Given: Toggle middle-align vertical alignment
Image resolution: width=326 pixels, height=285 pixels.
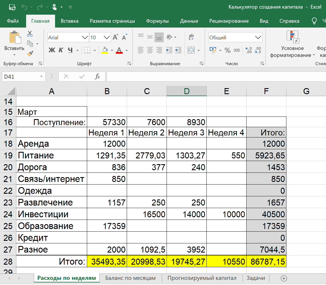Looking at the screenshot, I should 150,37.
